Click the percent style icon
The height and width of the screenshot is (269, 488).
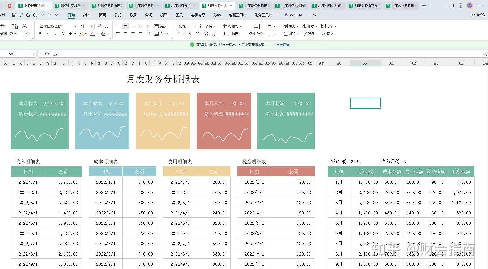[191, 34]
